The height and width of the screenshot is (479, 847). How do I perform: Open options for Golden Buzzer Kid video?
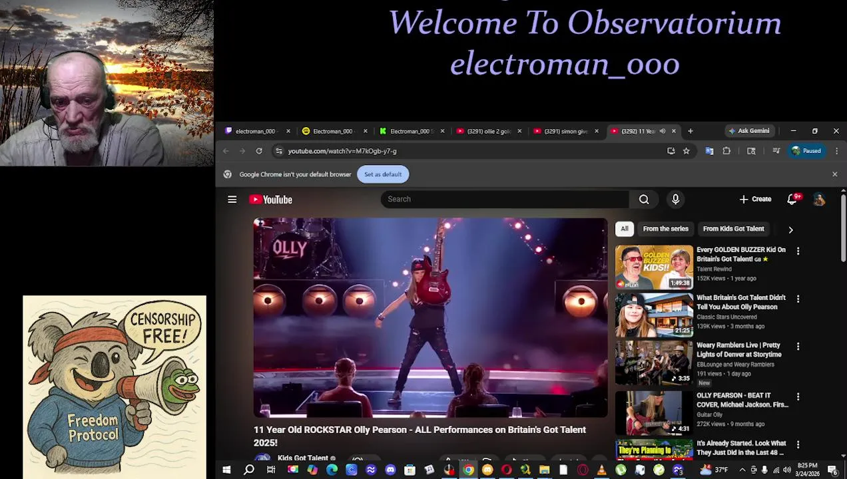point(798,251)
